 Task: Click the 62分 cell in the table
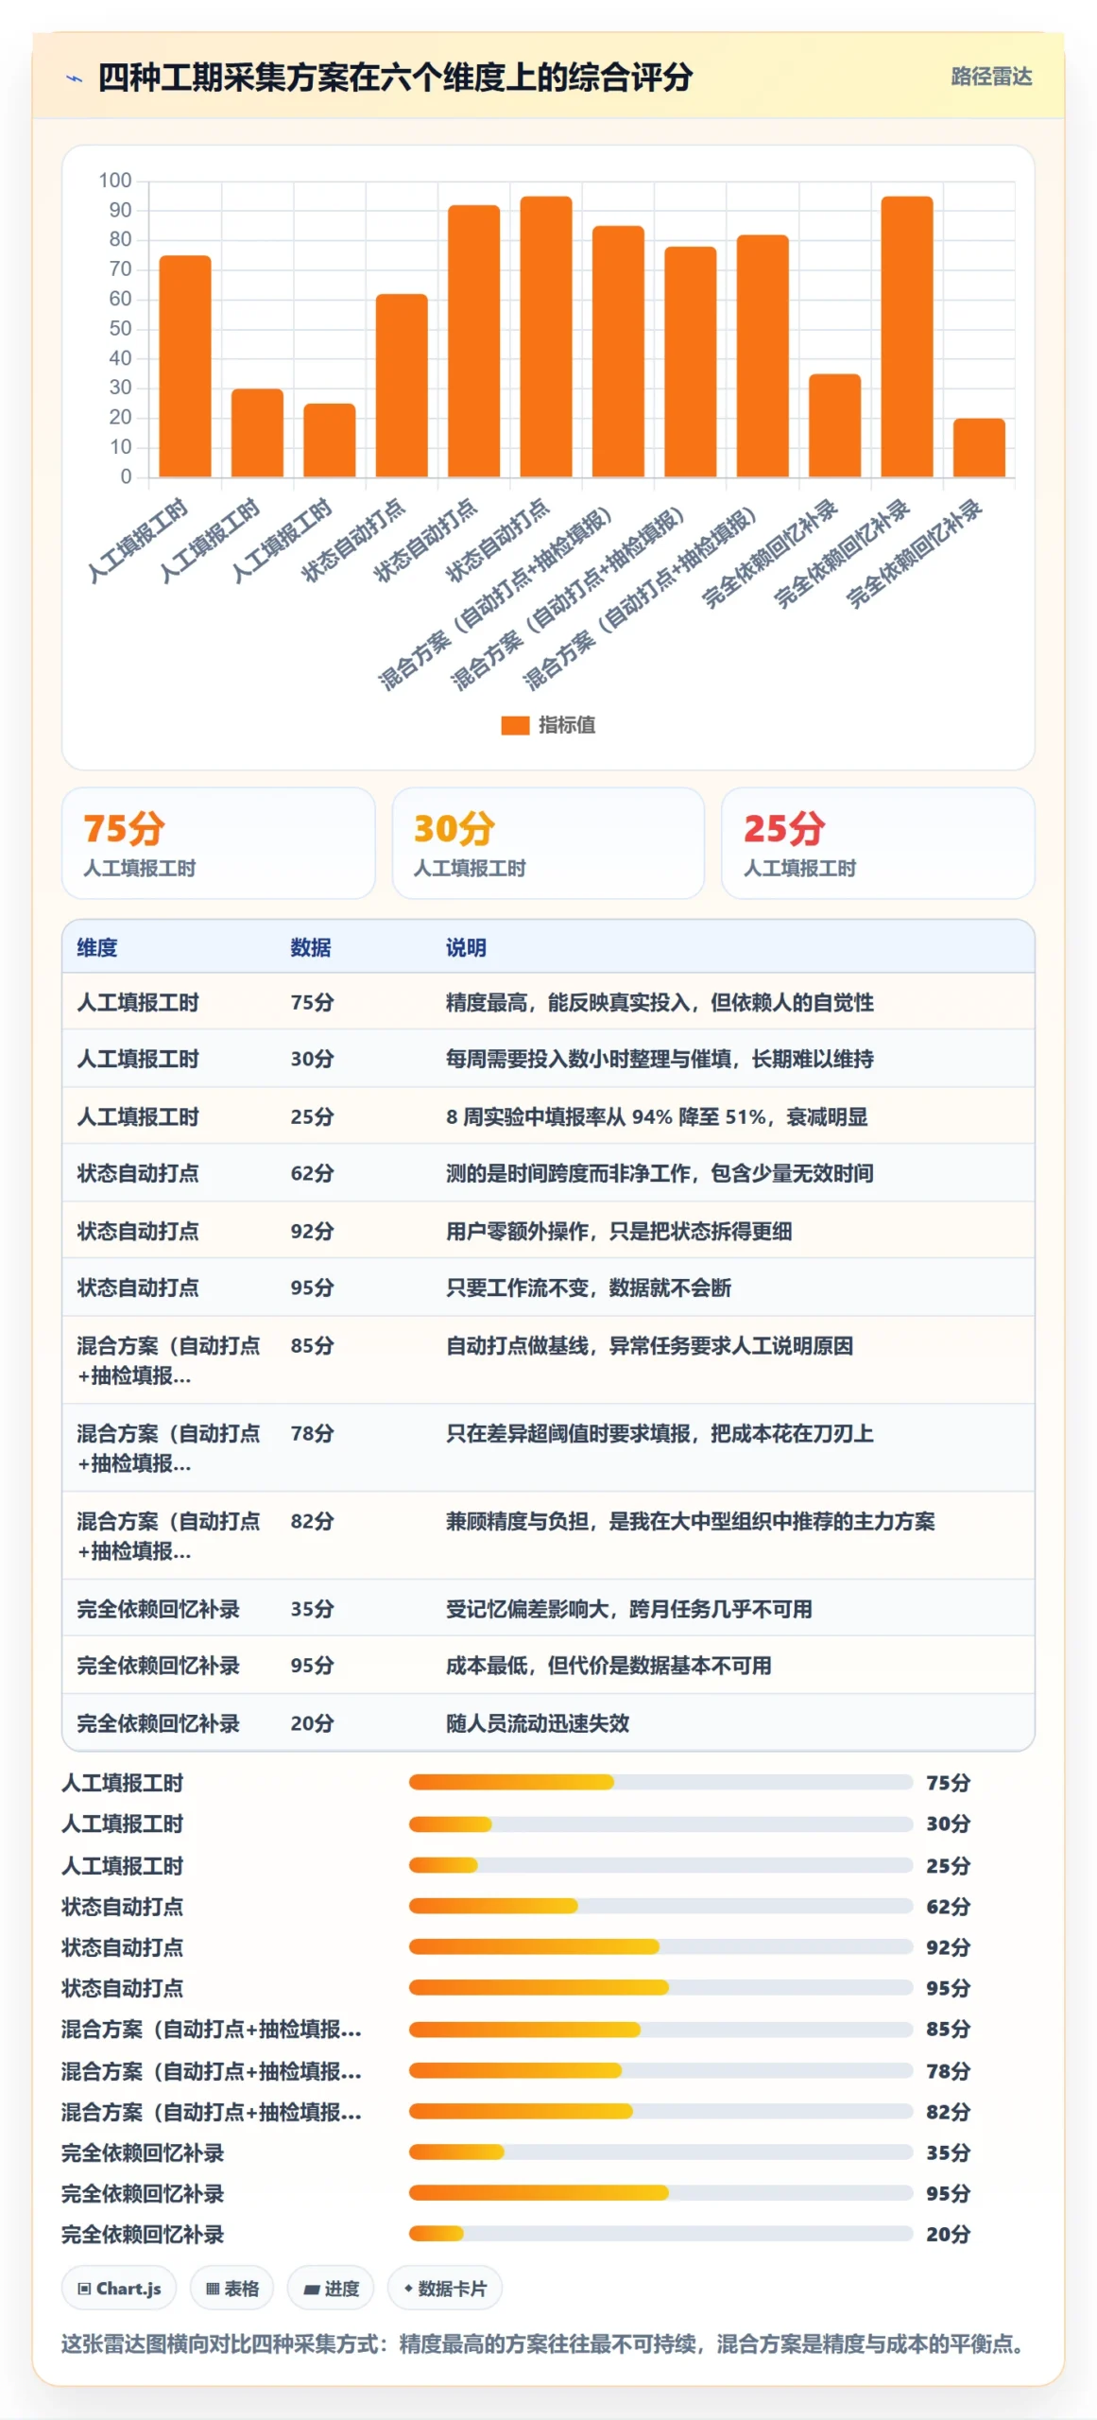click(x=312, y=1173)
